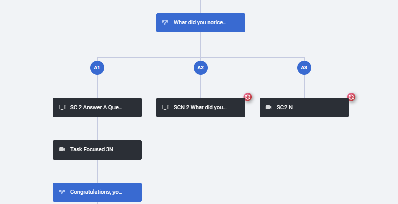Select the A1 answer circle
Image resolution: width=398 pixels, height=204 pixels.
(97, 68)
